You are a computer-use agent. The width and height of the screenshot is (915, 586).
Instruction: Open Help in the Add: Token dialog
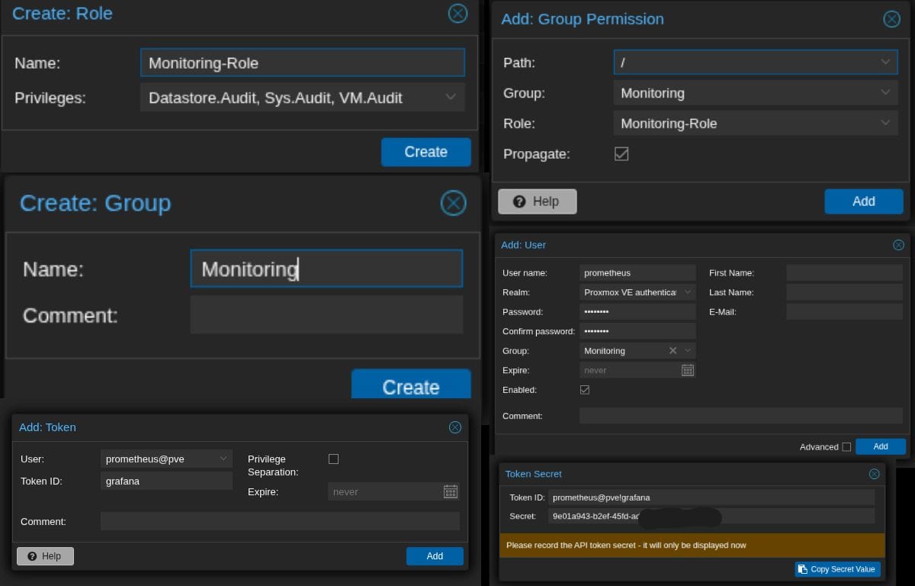45,556
